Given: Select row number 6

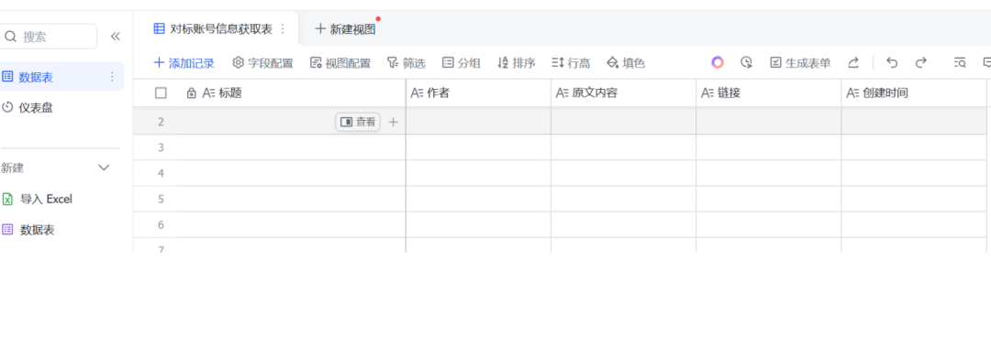Looking at the screenshot, I should 161,225.
